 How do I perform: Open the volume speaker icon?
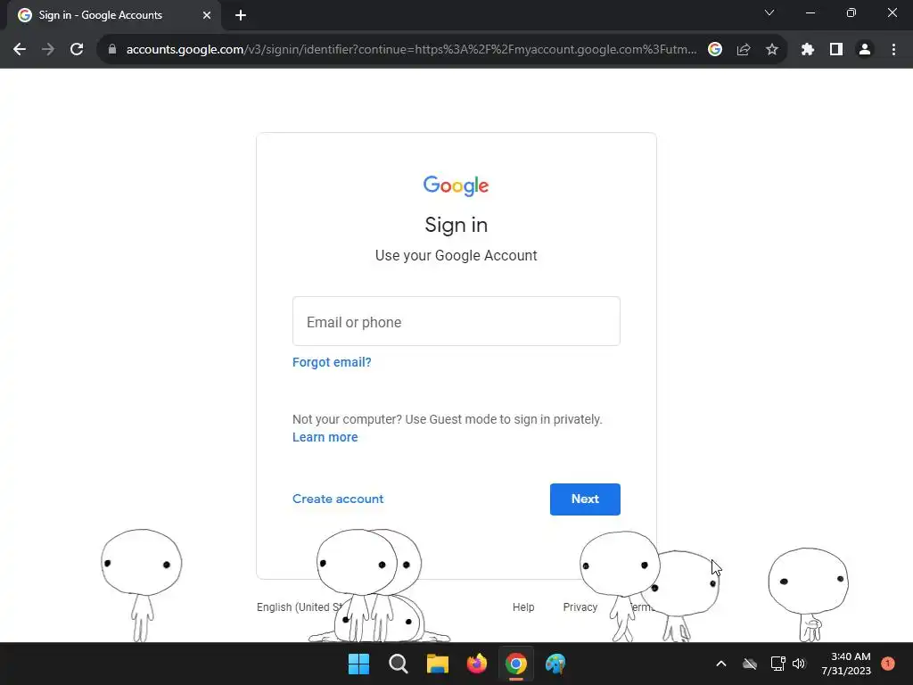[799, 664]
